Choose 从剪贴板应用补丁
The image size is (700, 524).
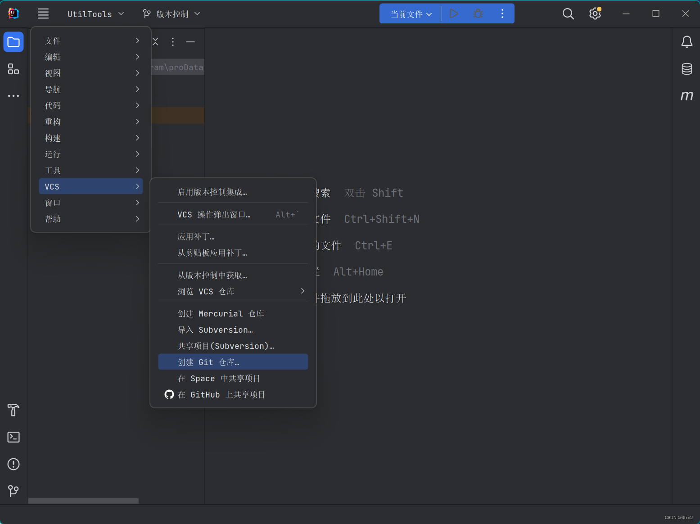pos(233,253)
